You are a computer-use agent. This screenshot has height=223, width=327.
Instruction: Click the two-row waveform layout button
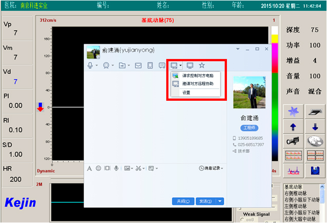point(293,156)
